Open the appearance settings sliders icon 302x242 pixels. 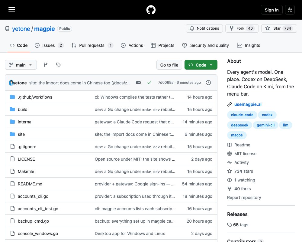point(290,10)
